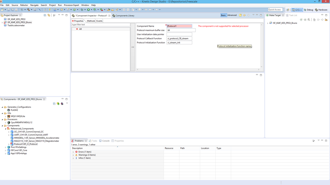Toggle Link with Editor in Project Explorer

point(49,15)
